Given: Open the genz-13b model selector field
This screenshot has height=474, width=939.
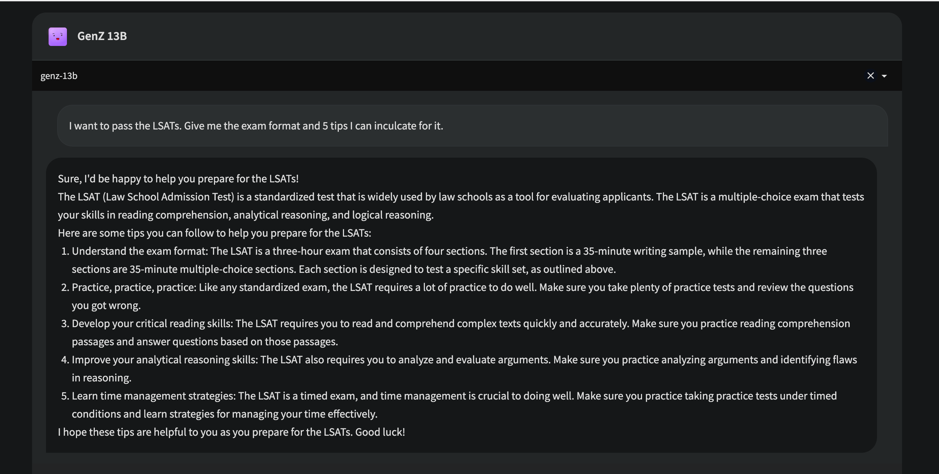Looking at the screenshot, I should [x=467, y=76].
